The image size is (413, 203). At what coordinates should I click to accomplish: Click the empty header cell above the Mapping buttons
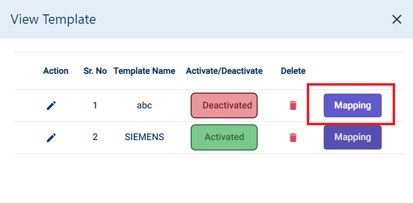coord(352,71)
